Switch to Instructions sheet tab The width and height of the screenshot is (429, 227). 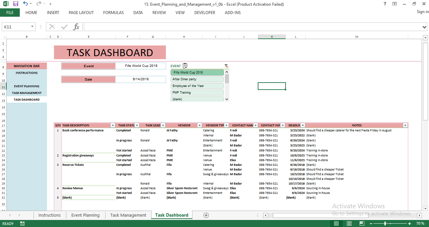pyautogui.click(x=50, y=215)
